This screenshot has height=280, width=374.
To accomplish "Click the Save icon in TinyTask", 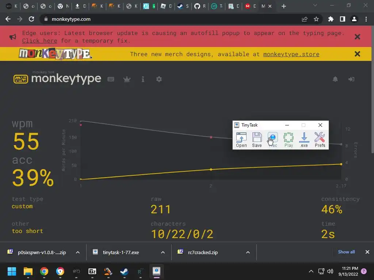I will [257, 140].
